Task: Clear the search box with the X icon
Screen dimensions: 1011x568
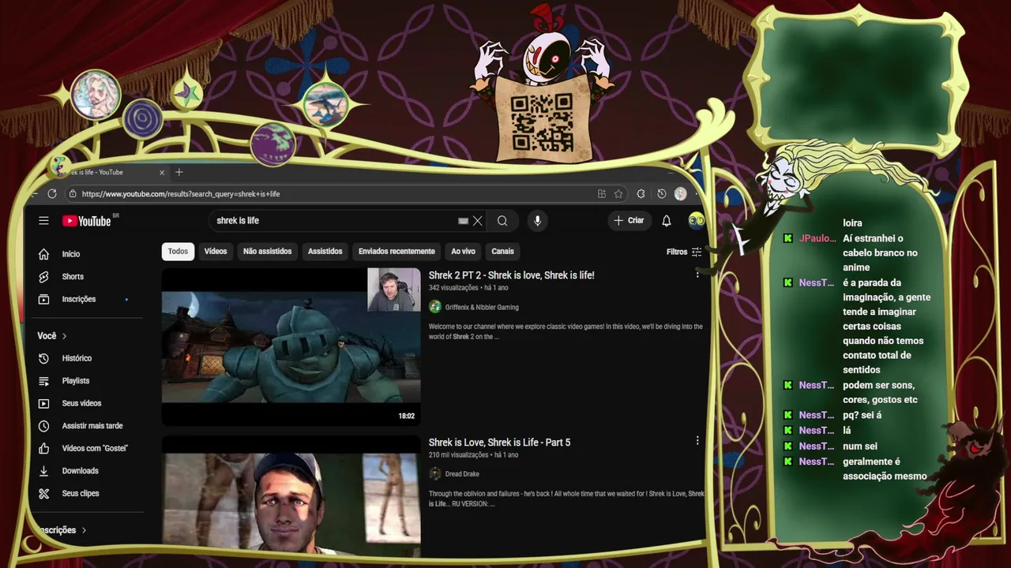Action: pos(477,221)
